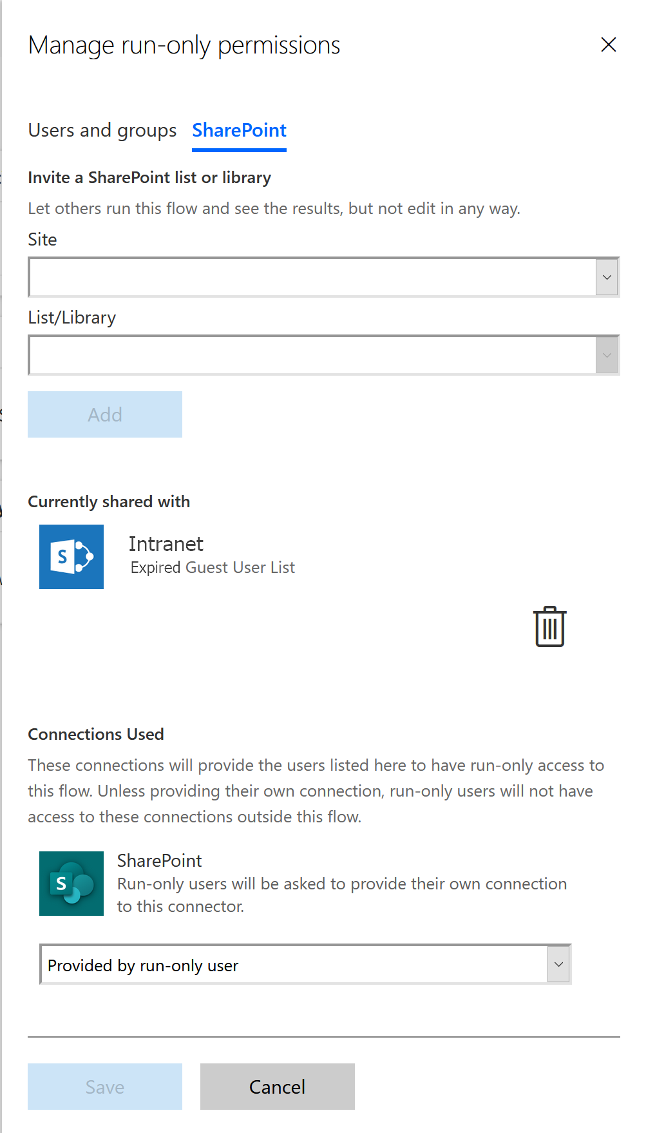Image resolution: width=646 pixels, height=1133 pixels.
Task: Focus the Site combo box field
Action: coord(312,277)
